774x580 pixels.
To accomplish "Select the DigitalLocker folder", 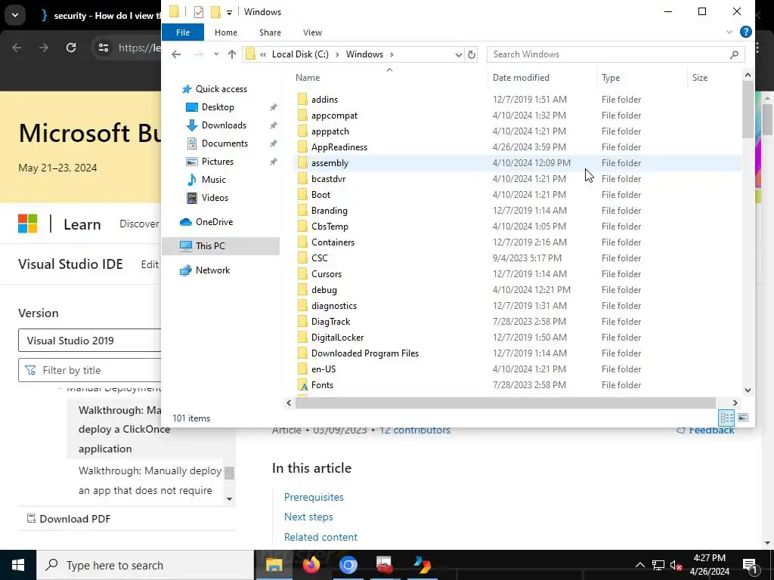I will (x=337, y=338).
